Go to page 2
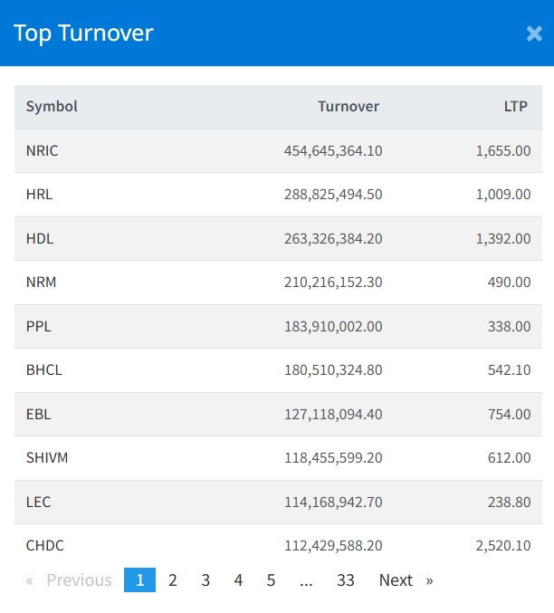Image resolution: width=554 pixels, height=613 pixels. (x=172, y=580)
